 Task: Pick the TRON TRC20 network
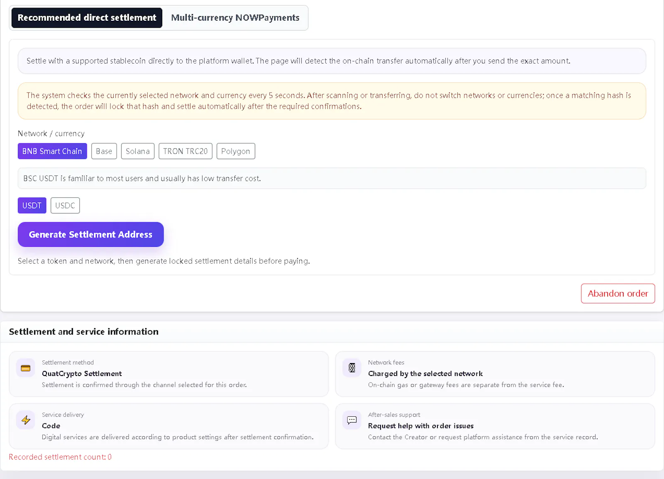(x=186, y=151)
